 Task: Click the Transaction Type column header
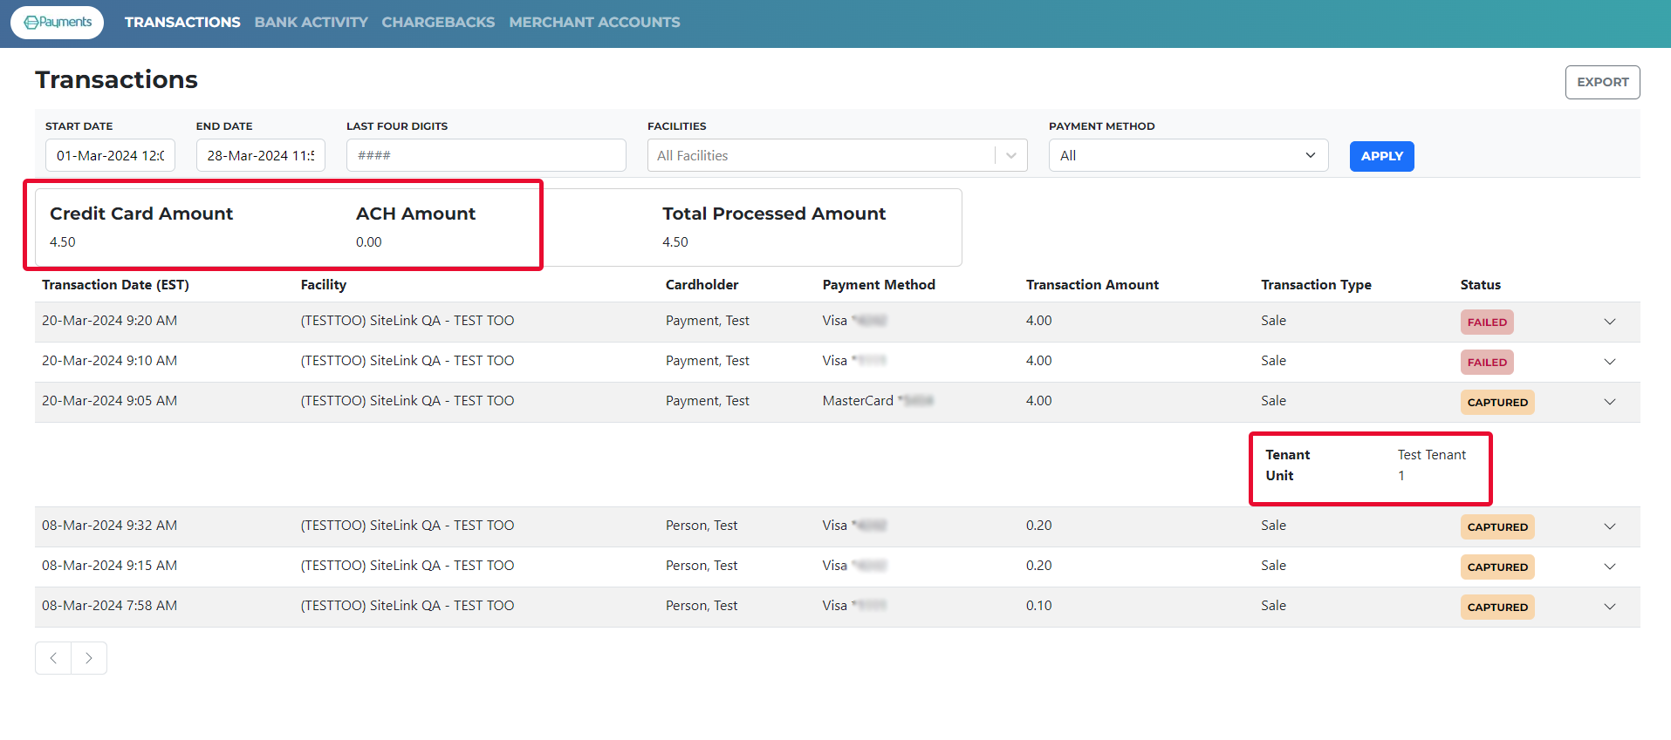1316,285
